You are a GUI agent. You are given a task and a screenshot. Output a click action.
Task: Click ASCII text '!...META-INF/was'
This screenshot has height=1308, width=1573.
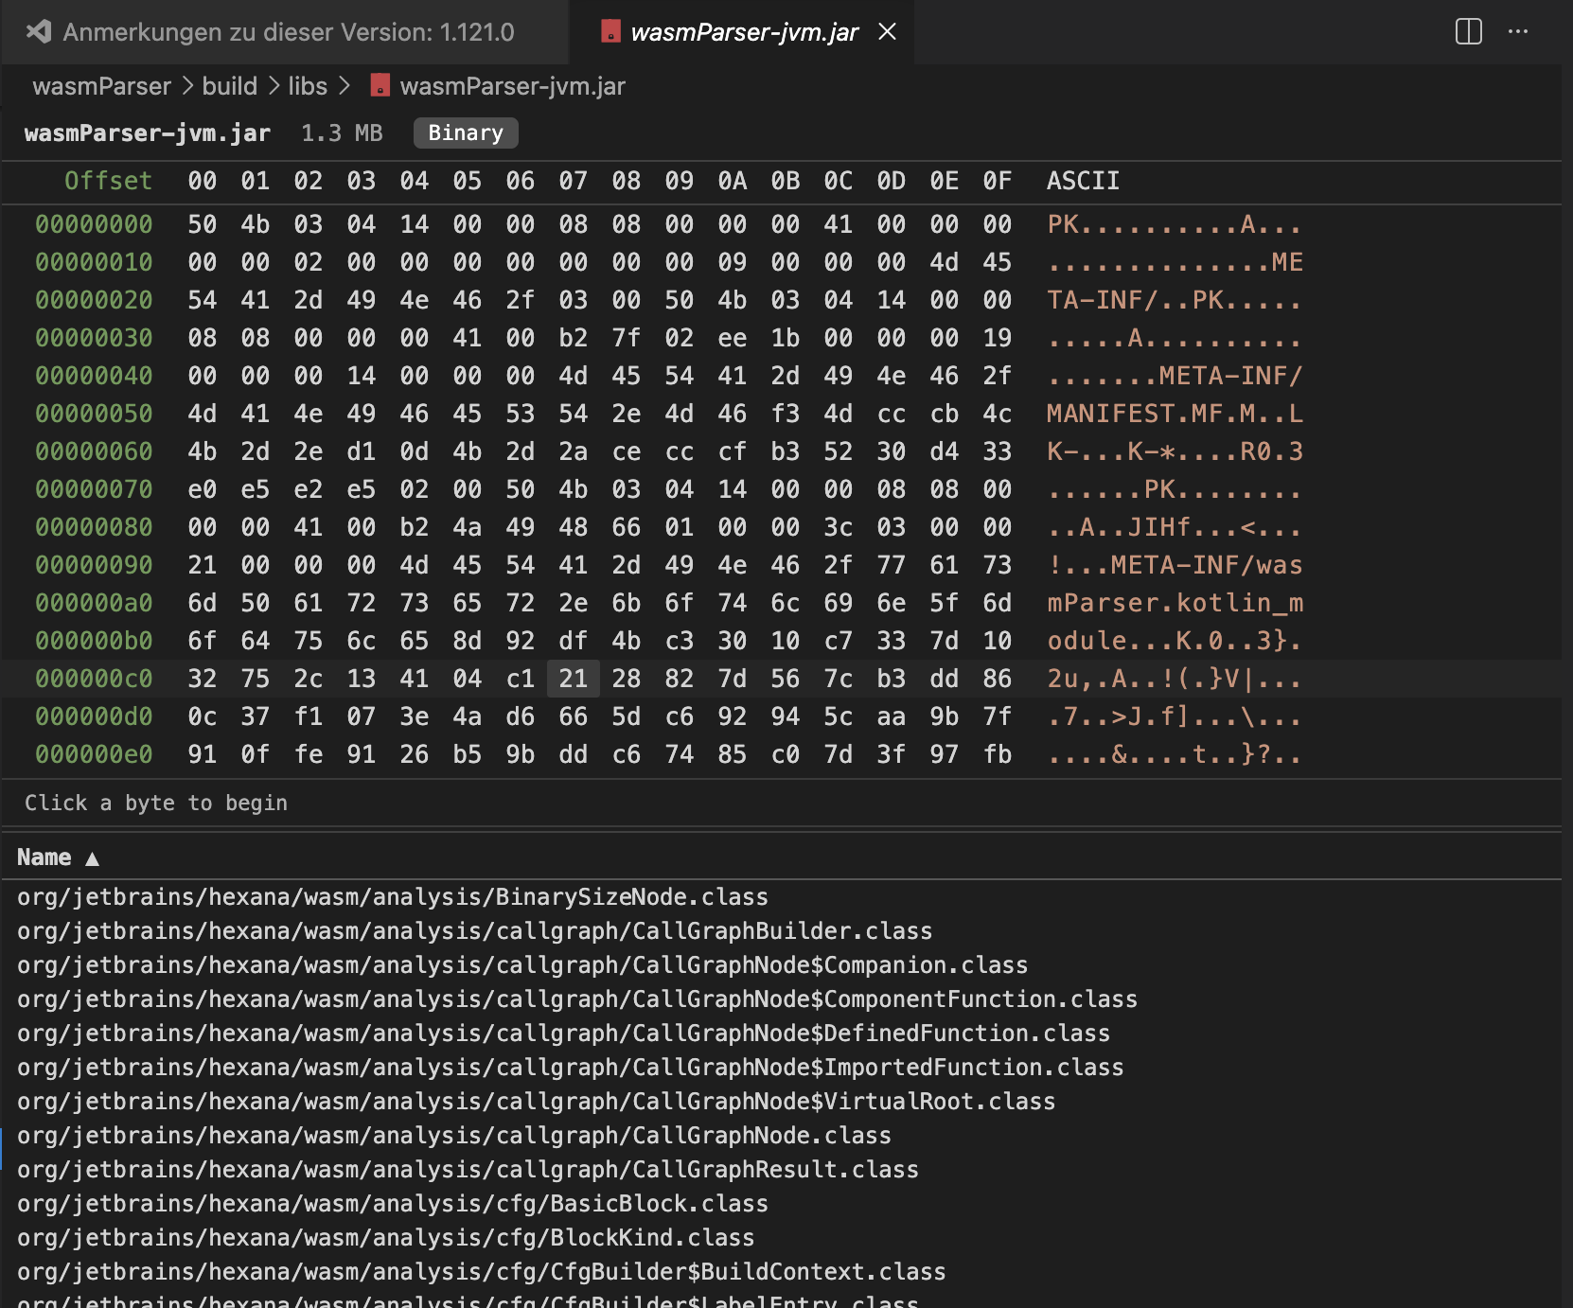(x=1175, y=565)
